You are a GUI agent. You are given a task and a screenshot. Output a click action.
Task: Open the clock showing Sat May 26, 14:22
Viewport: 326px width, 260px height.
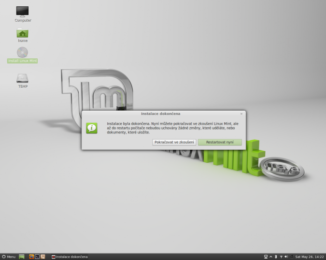(310, 257)
